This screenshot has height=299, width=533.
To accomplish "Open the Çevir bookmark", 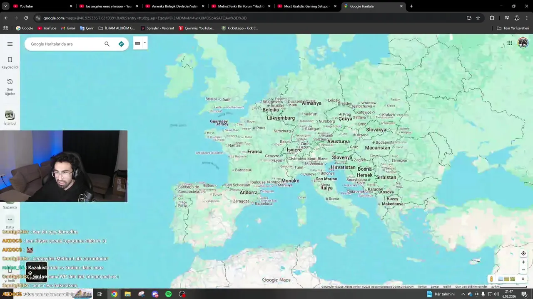I will tap(87, 28).
